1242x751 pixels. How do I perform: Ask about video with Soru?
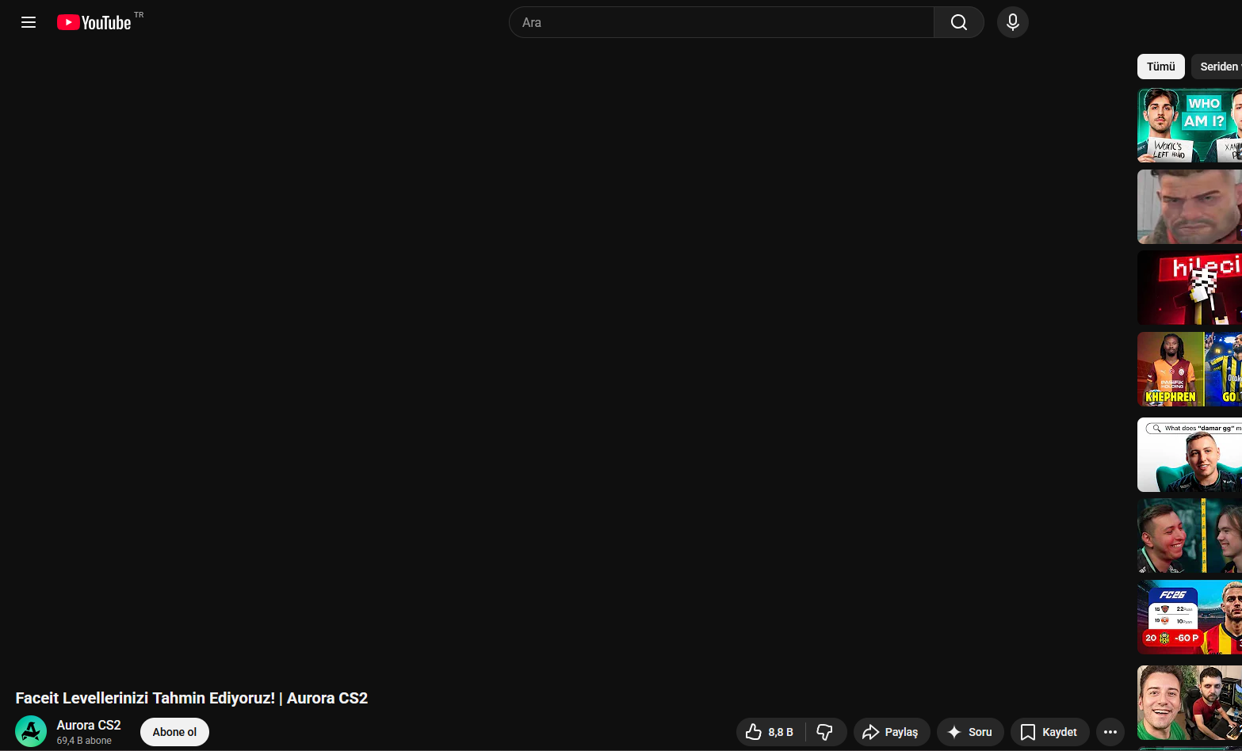coord(970,732)
